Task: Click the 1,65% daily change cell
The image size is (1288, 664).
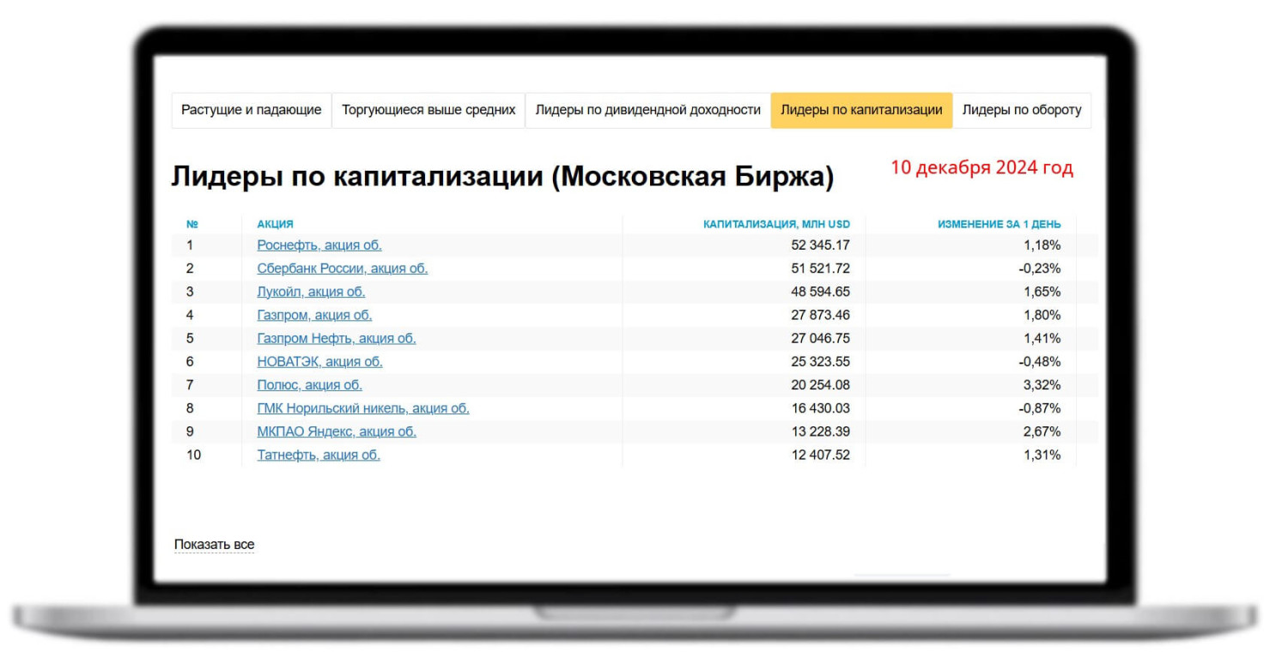Action: [x=1042, y=292]
